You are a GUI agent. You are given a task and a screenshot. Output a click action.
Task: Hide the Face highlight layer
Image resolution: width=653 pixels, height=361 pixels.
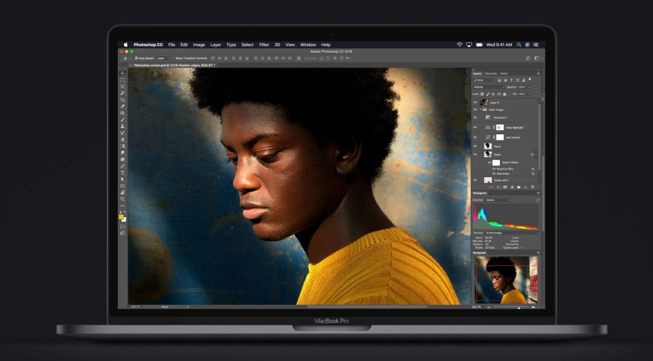pos(475,128)
